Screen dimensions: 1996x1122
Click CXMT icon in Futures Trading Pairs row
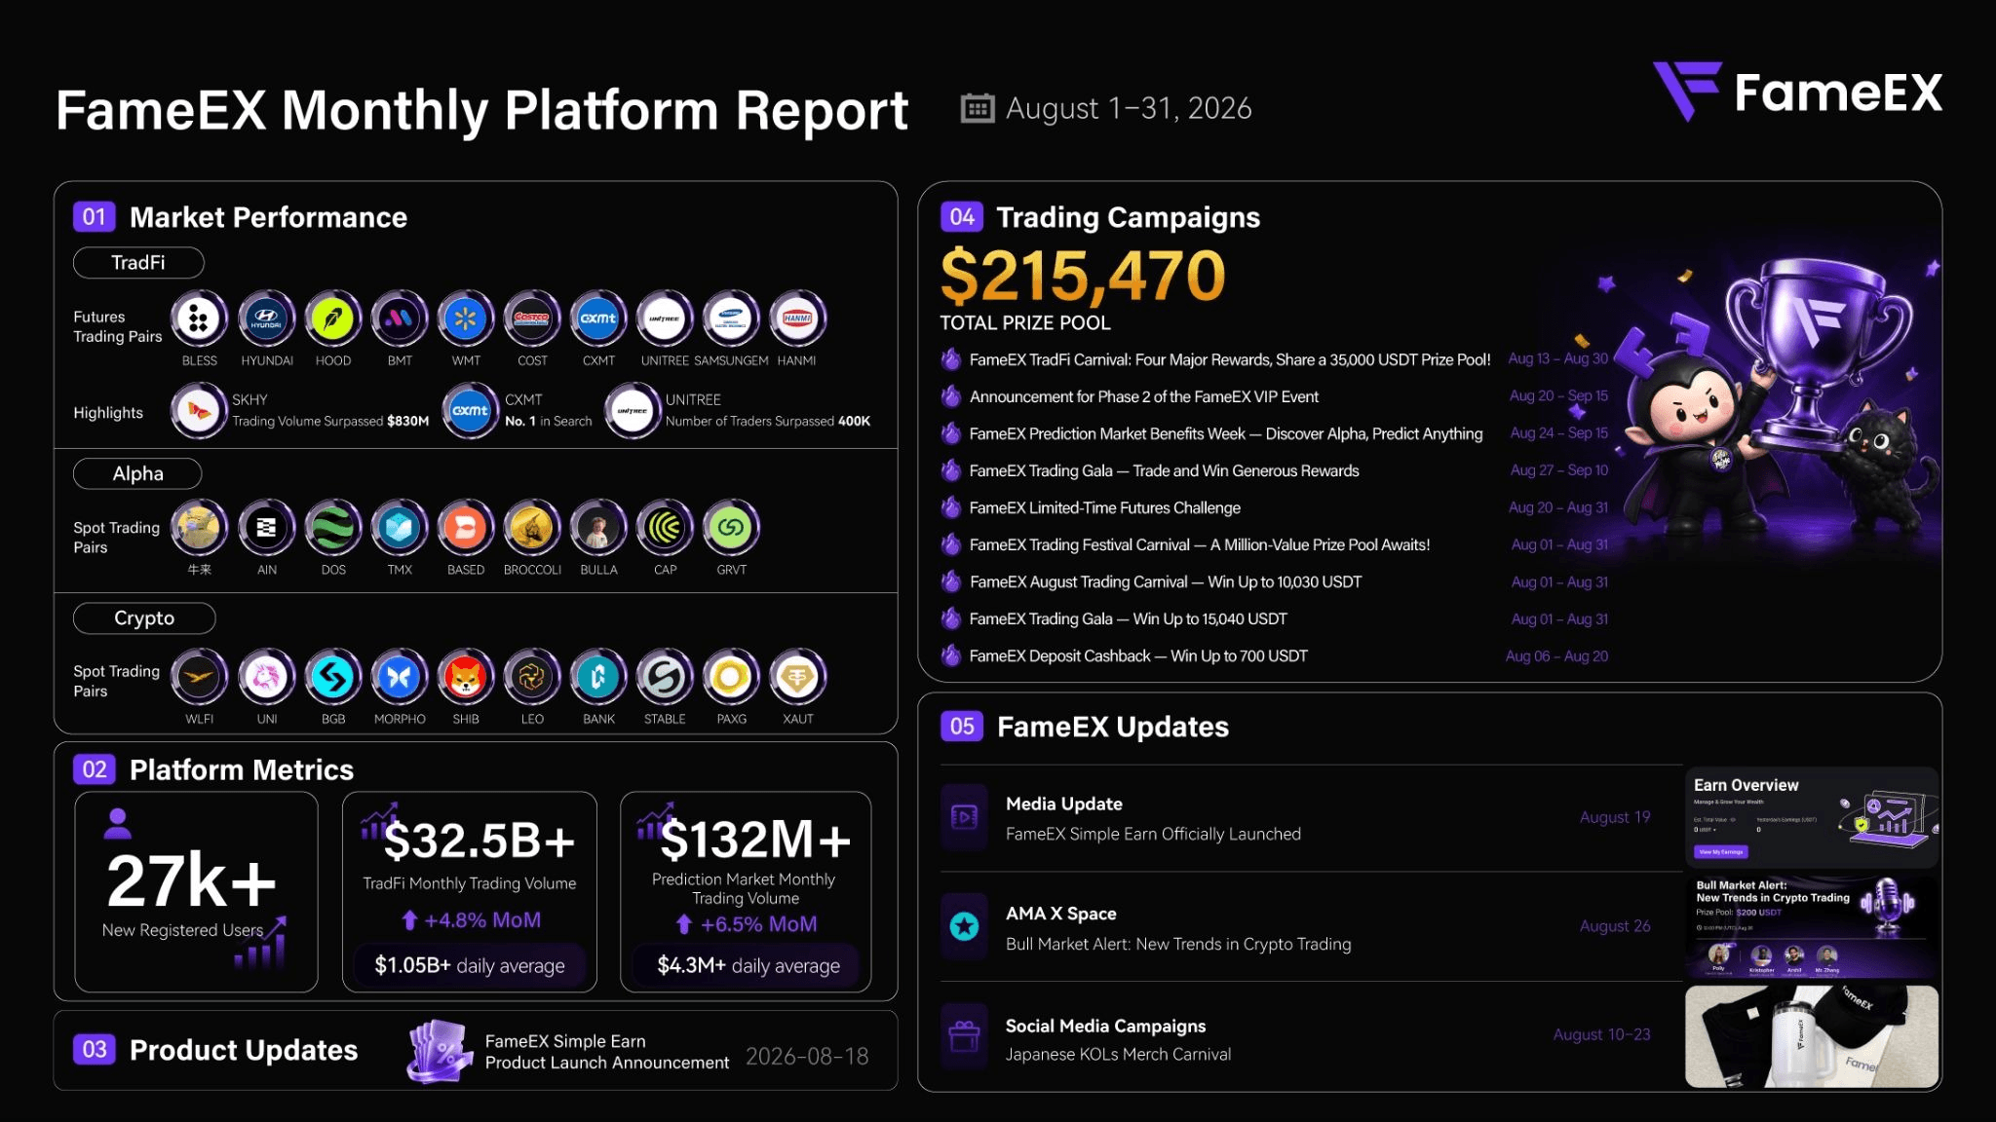coord(598,318)
